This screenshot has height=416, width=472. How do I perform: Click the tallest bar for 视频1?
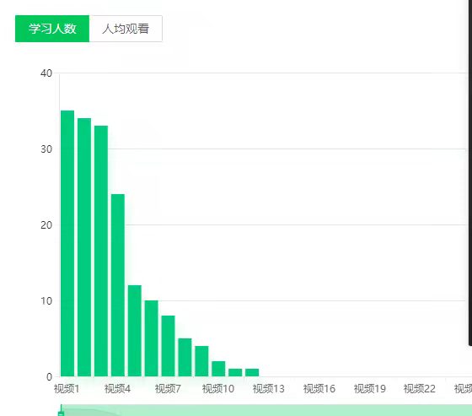click(x=67, y=244)
